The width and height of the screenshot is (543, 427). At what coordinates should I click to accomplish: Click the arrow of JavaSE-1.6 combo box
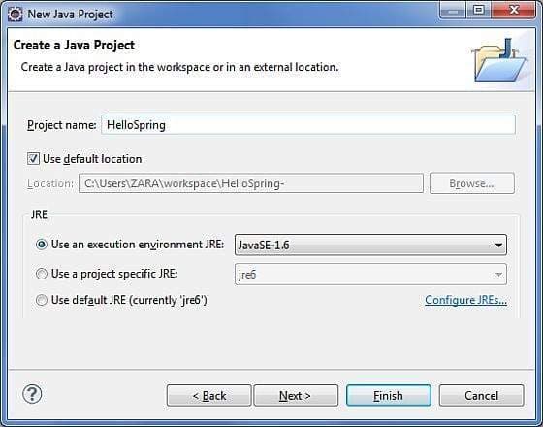coord(498,246)
